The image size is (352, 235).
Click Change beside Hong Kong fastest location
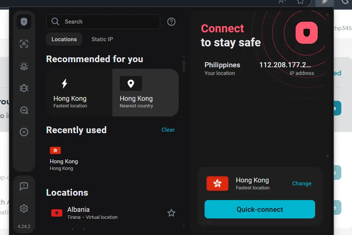click(302, 184)
